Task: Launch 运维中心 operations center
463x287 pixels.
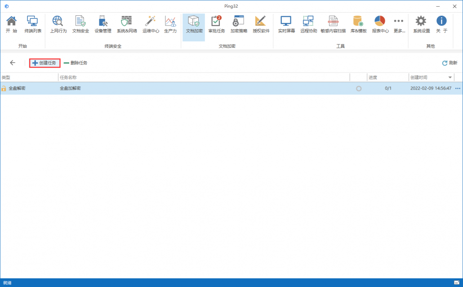Action: pos(151,25)
